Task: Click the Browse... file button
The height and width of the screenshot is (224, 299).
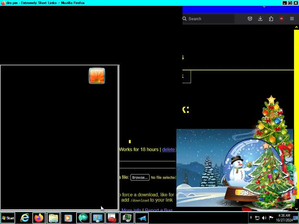Action: coord(140,177)
